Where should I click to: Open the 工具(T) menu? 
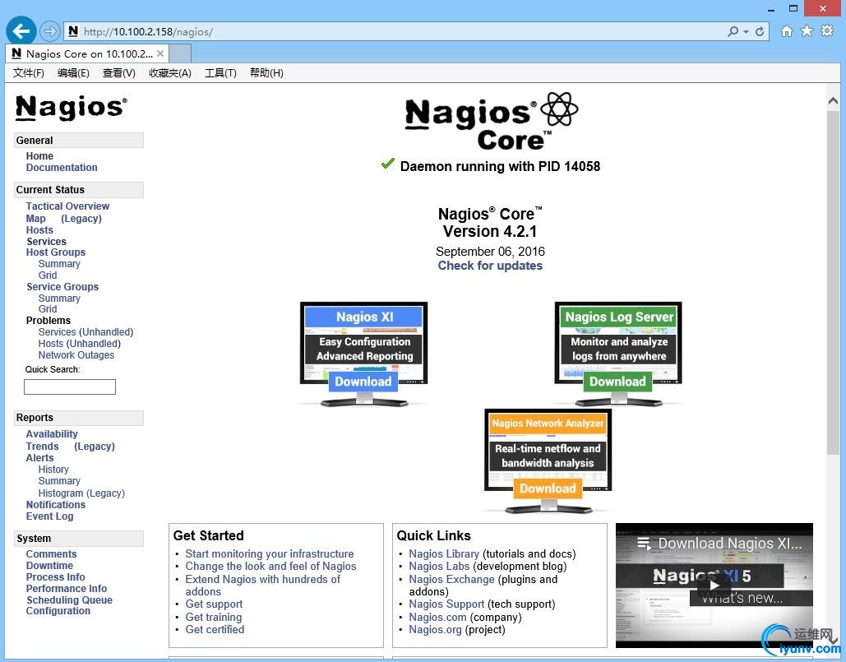(x=220, y=73)
